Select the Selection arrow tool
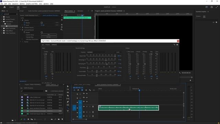This screenshot has width=220, height=124. click(68, 86)
